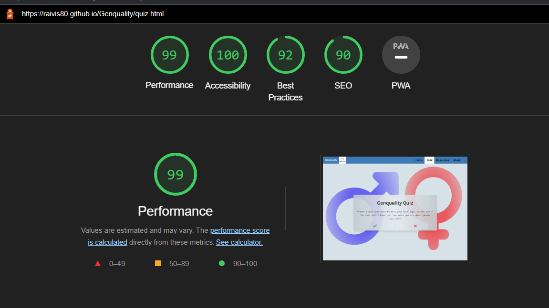This screenshot has height=308, width=549.
Task: Jump to Best Practices score gauge 92
Action: coord(285,55)
